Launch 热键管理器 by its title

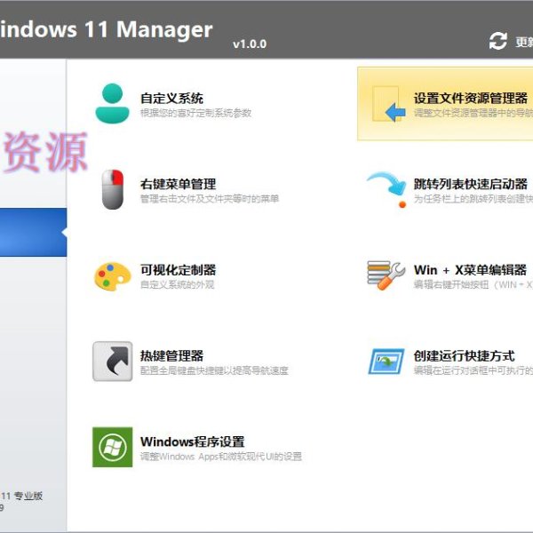pyautogui.click(x=171, y=356)
